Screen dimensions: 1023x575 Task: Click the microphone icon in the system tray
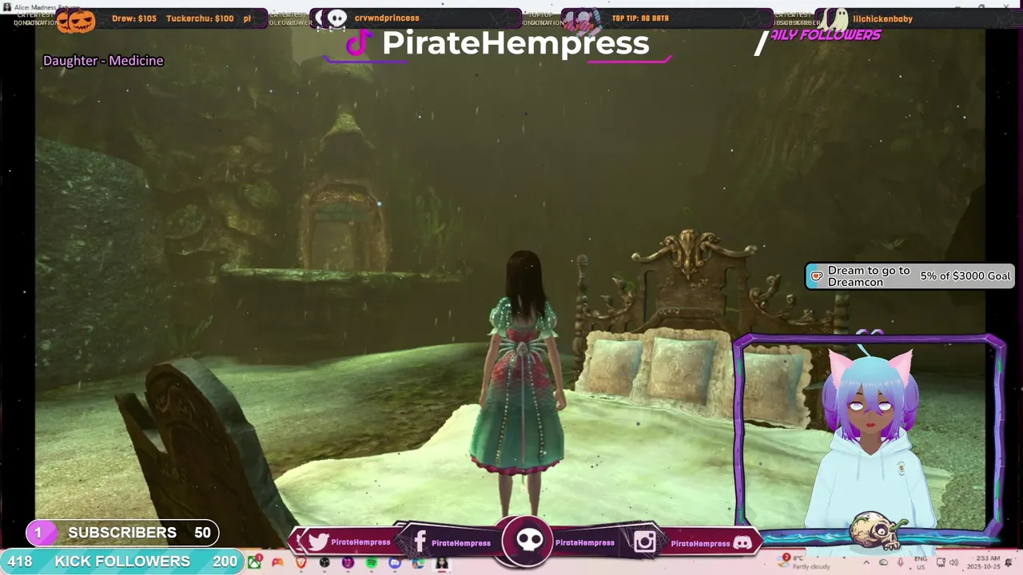click(x=900, y=562)
